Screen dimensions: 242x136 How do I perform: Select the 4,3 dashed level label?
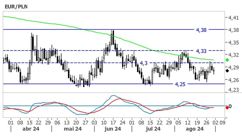click(144, 63)
